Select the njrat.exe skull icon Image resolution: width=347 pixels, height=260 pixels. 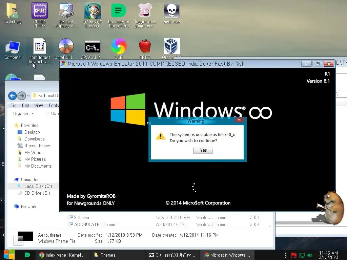tap(172, 13)
